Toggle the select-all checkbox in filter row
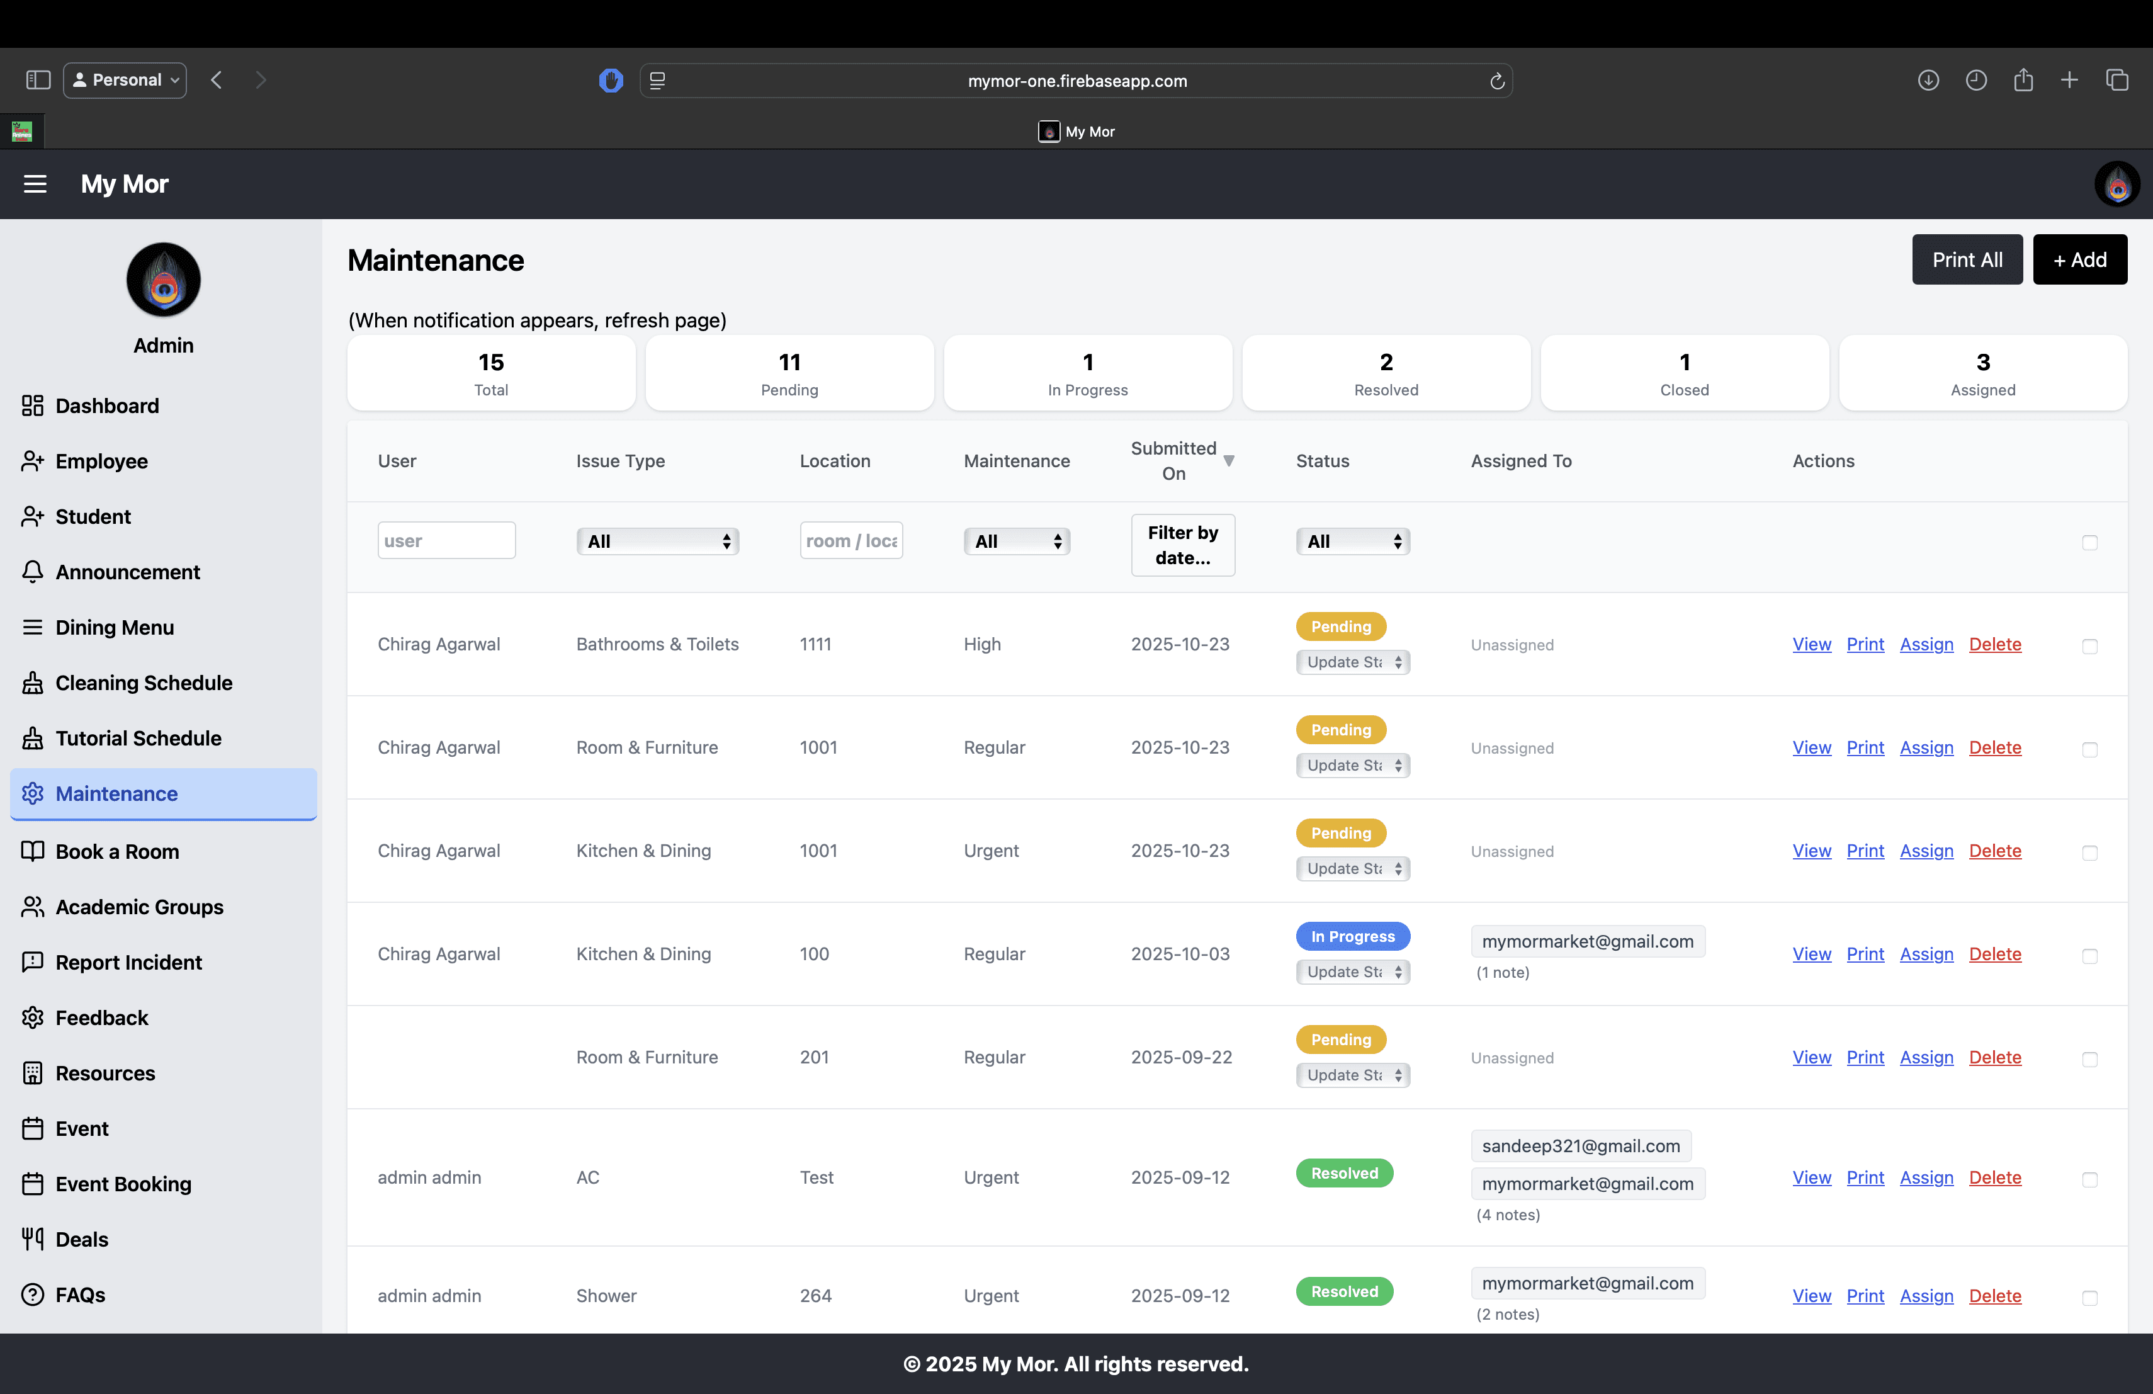This screenshot has width=2153, height=1394. [2089, 543]
